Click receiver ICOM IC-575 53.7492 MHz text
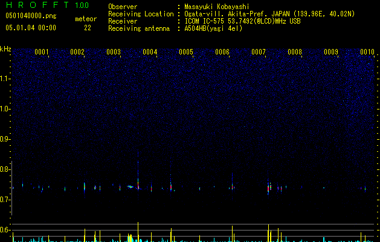The image size is (380, 242). click(242, 21)
